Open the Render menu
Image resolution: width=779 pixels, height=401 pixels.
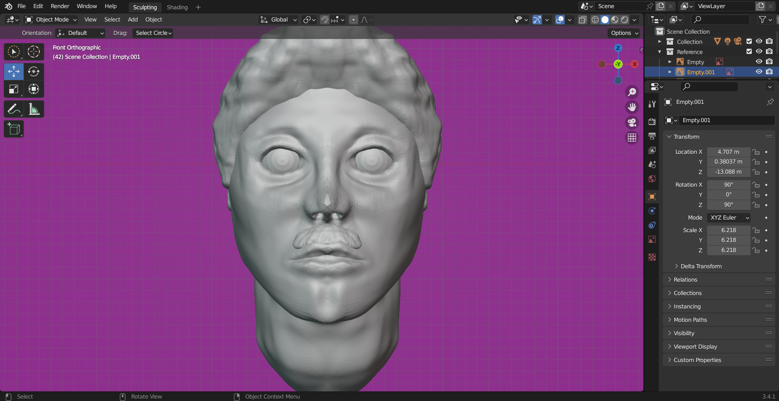click(x=60, y=6)
